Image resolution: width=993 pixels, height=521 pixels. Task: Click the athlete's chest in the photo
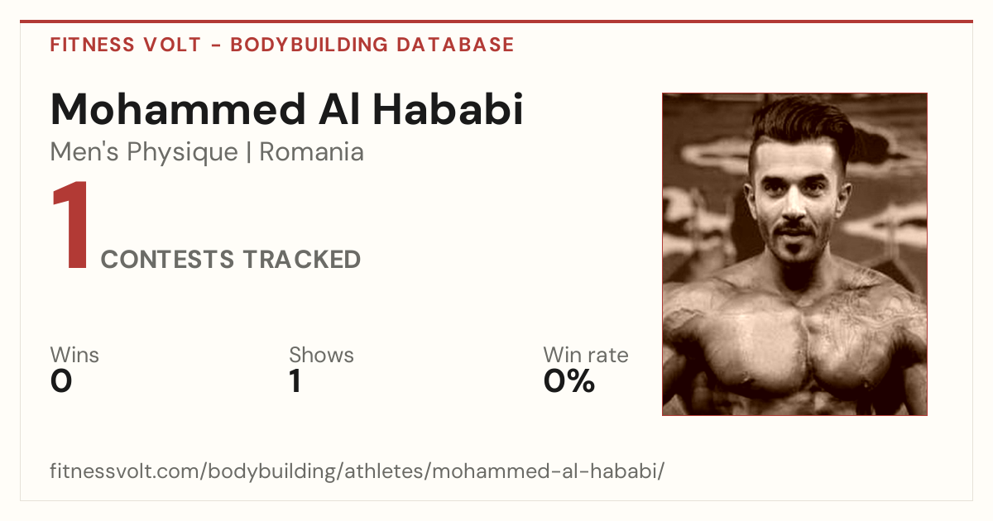click(799, 347)
